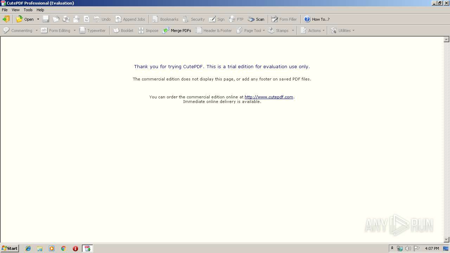
Task: Open the Opera taskbar icon
Action: (75, 248)
